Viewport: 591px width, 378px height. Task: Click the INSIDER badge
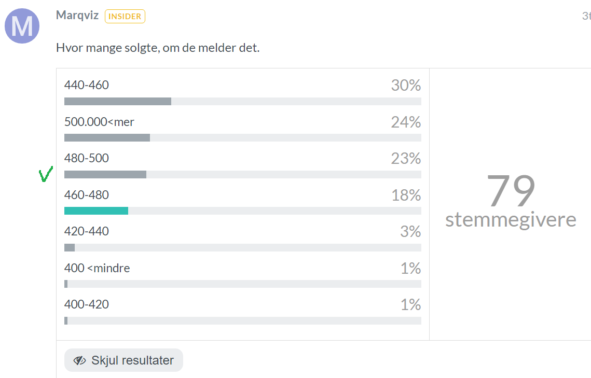pyautogui.click(x=125, y=17)
